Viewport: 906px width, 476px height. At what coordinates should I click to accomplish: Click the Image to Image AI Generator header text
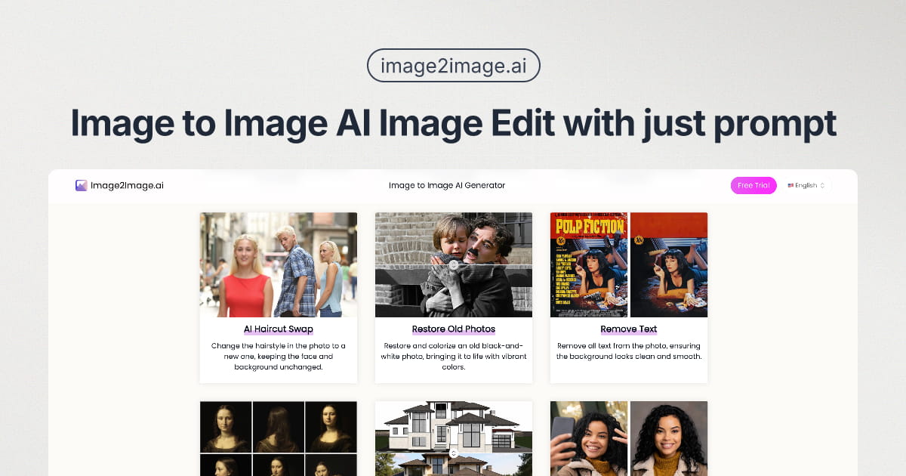click(447, 185)
